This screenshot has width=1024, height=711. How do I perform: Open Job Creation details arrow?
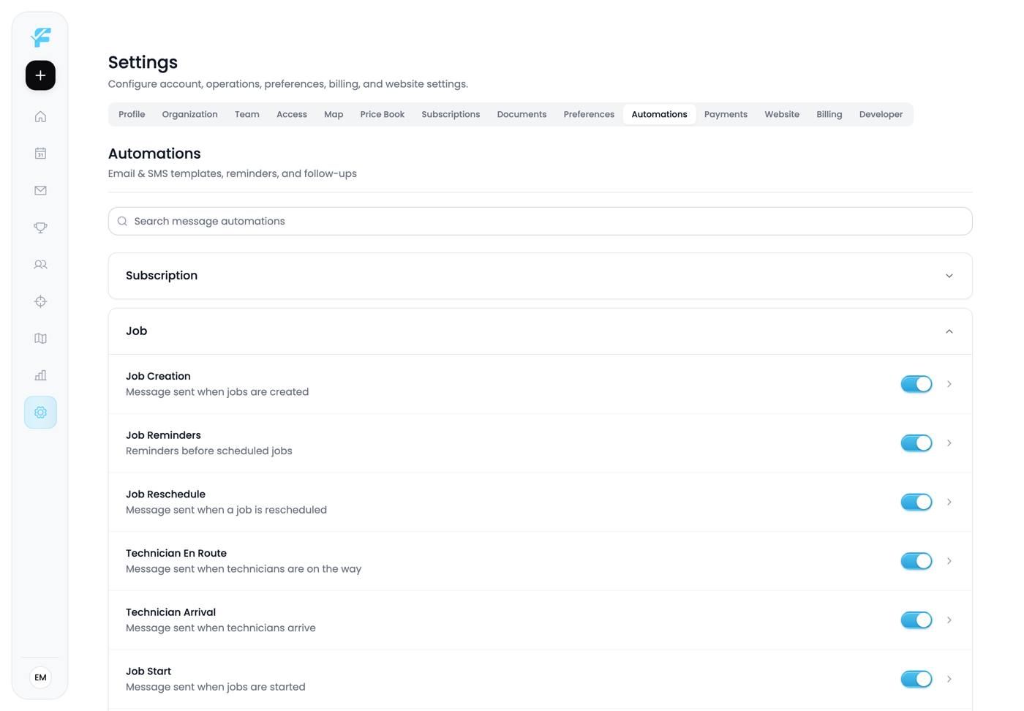tap(949, 384)
